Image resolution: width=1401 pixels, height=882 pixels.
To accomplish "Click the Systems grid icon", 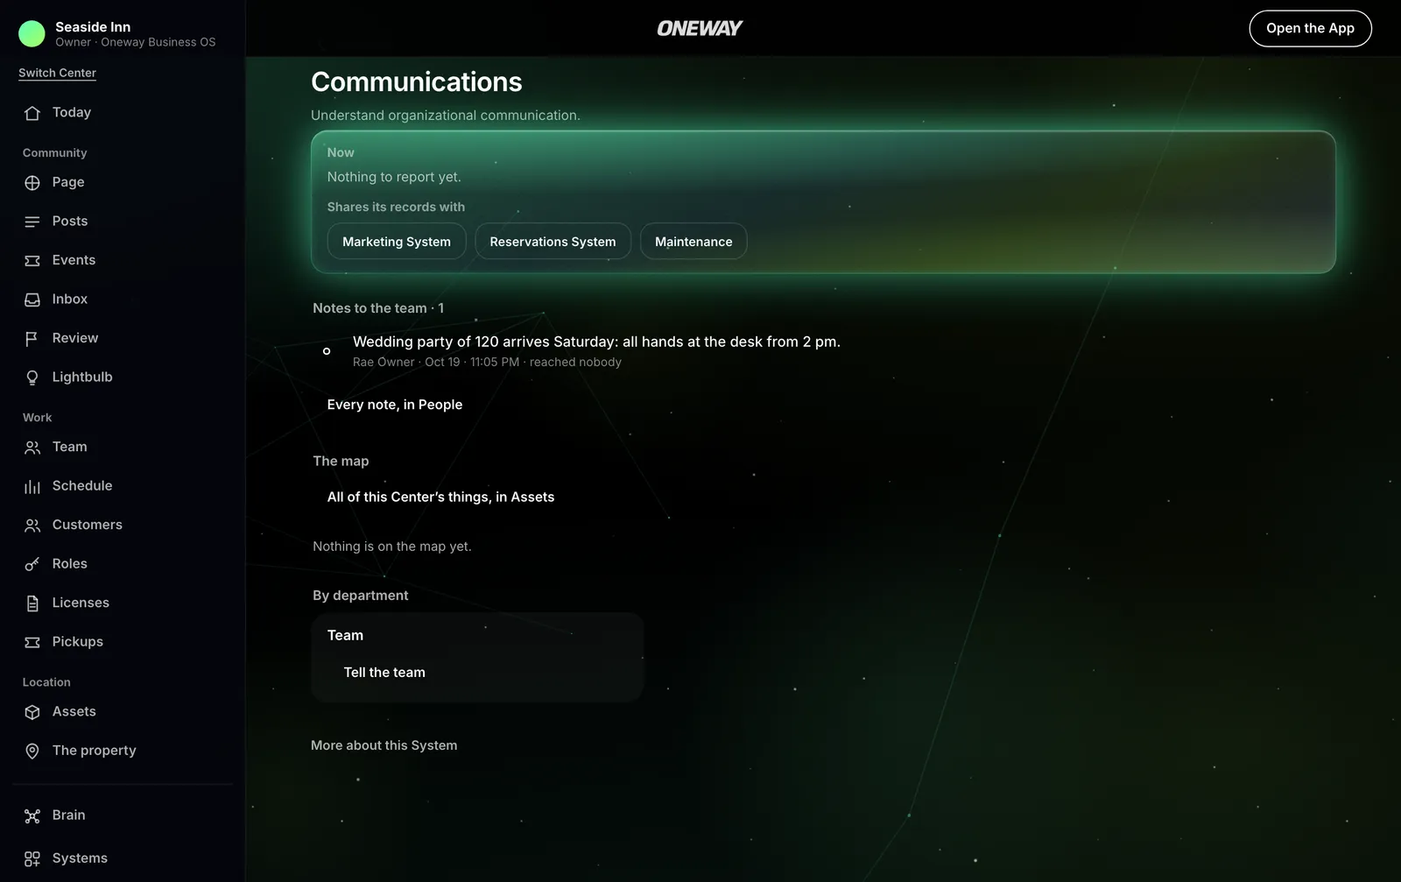I will (32, 859).
